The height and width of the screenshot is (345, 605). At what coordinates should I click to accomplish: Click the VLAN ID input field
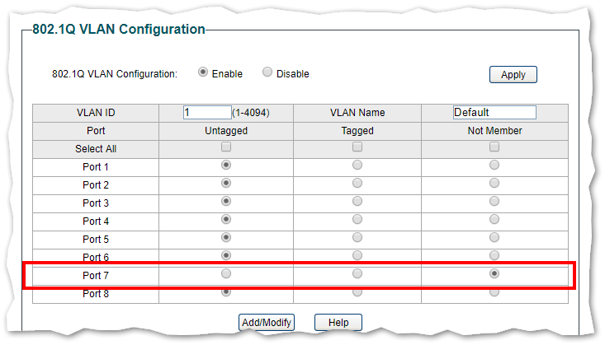coord(207,113)
